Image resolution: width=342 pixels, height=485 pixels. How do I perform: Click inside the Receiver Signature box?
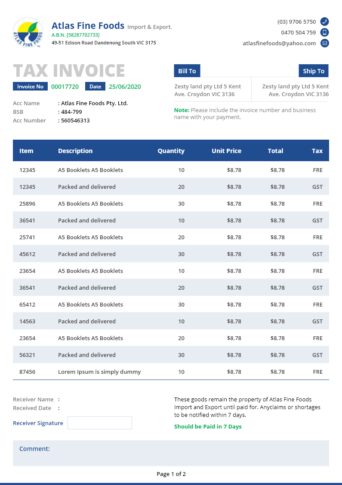pos(100,423)
